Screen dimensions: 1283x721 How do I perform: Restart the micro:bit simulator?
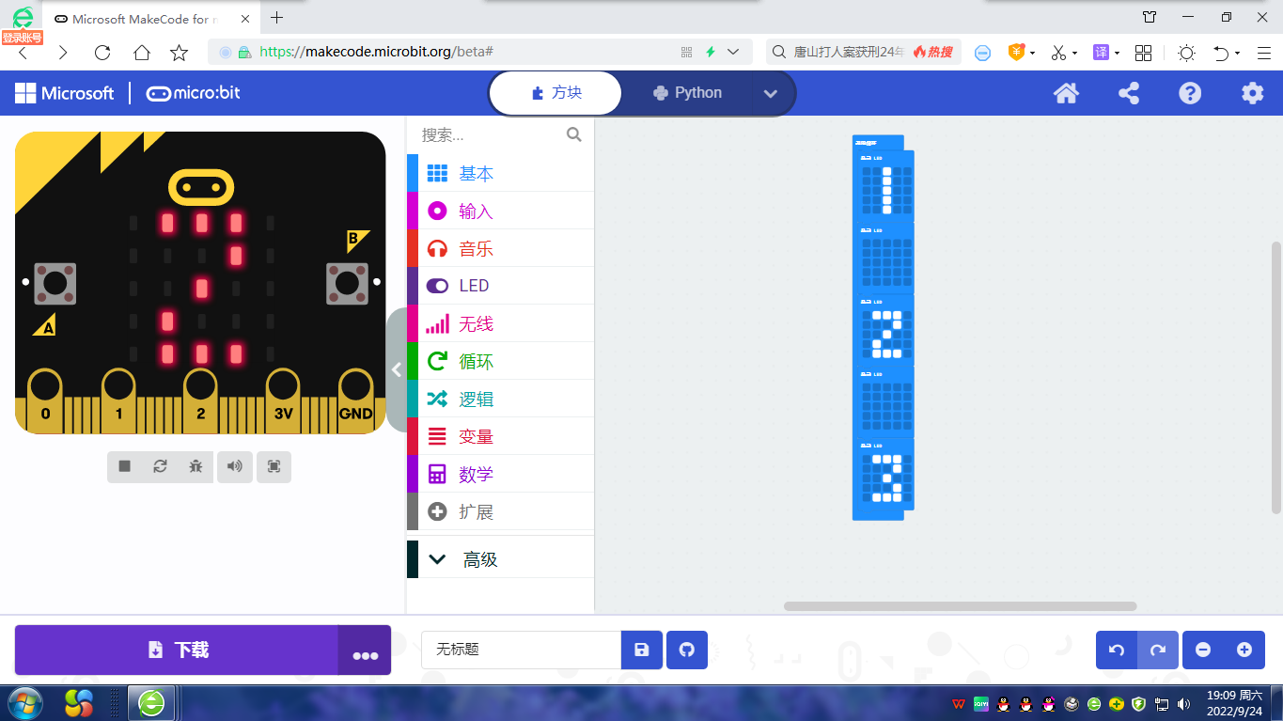[x=161, y=466]
